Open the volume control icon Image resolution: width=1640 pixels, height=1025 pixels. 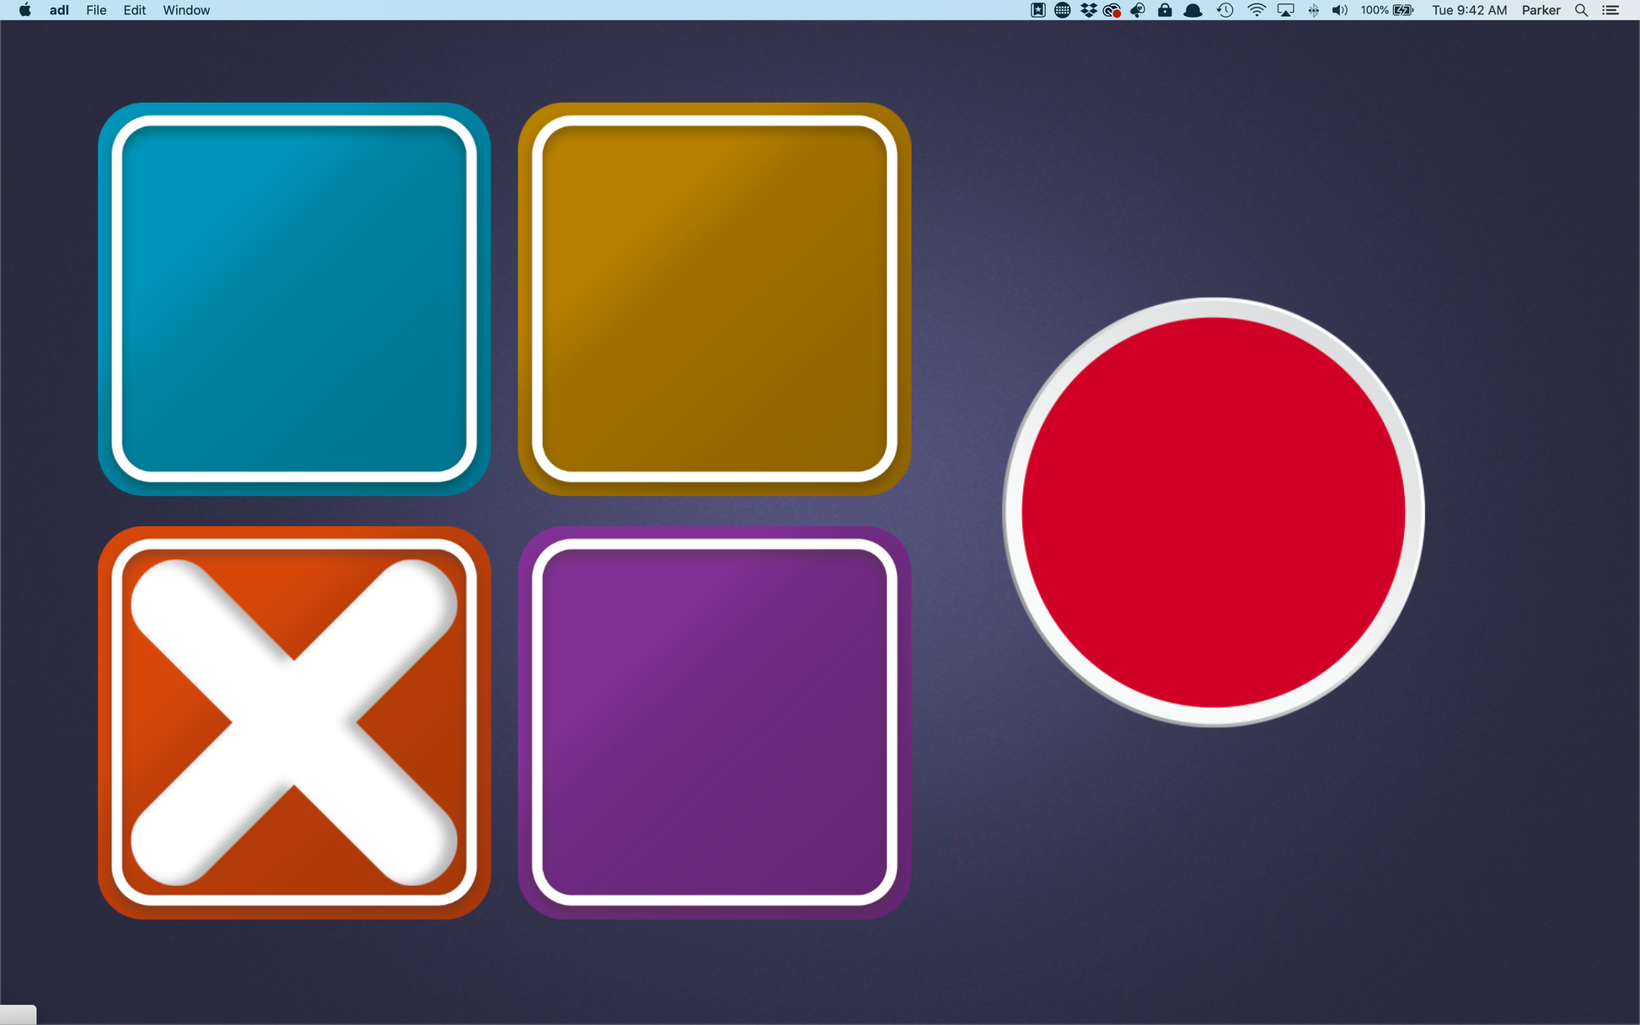tap(1339, 10)
